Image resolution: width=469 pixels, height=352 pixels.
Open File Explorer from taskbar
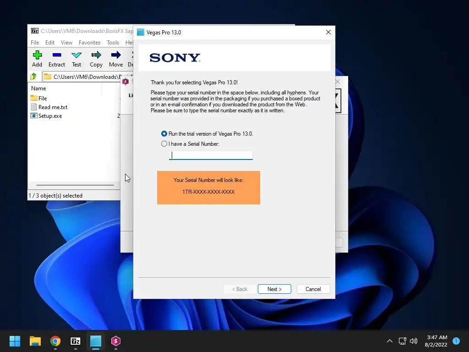(x=35, y=341)
